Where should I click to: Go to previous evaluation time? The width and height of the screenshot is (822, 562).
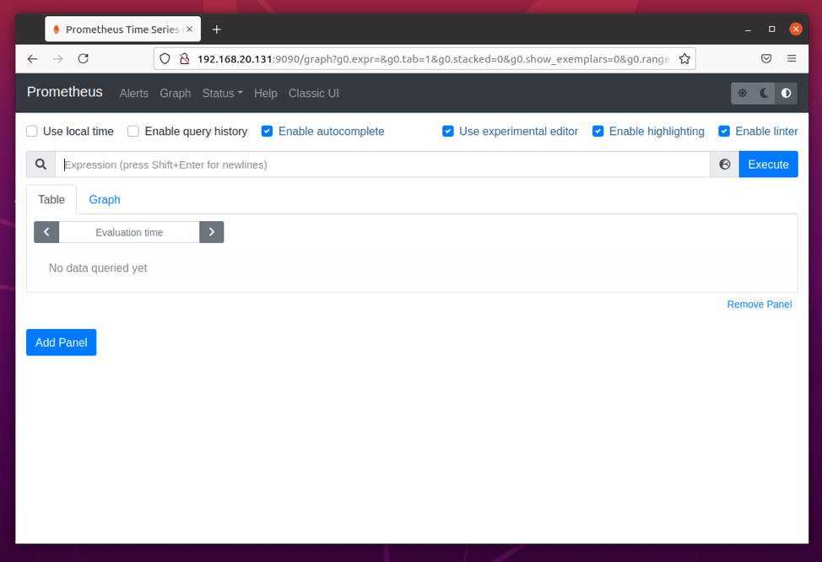click(46, 232)
